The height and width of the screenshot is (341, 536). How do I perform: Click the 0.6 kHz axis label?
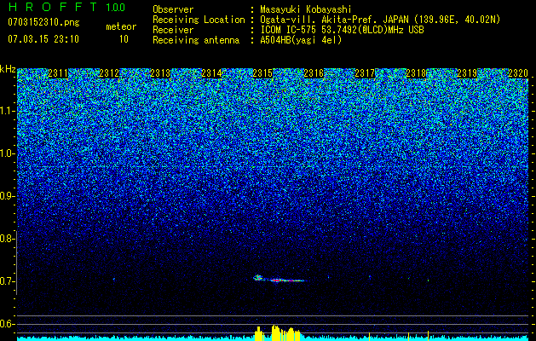[x=7, y=324]
